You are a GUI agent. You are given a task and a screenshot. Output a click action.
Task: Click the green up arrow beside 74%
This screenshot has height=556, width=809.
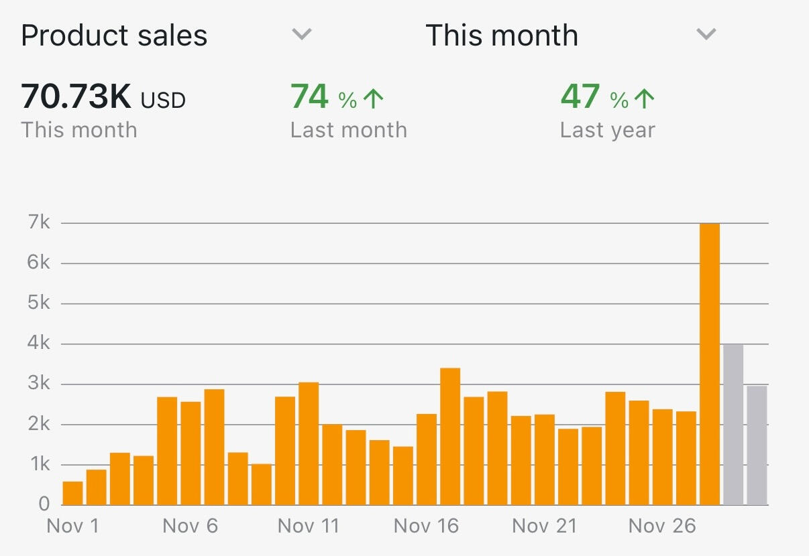coord(373,99)
